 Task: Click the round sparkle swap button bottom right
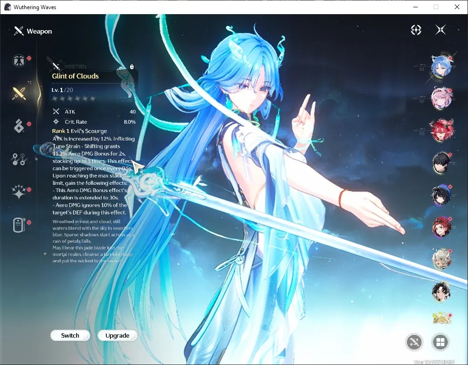coord(414,342)
